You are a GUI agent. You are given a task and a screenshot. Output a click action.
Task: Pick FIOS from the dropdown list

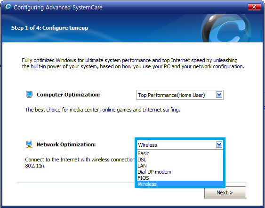pyautogui.click(x=180, y=178)
